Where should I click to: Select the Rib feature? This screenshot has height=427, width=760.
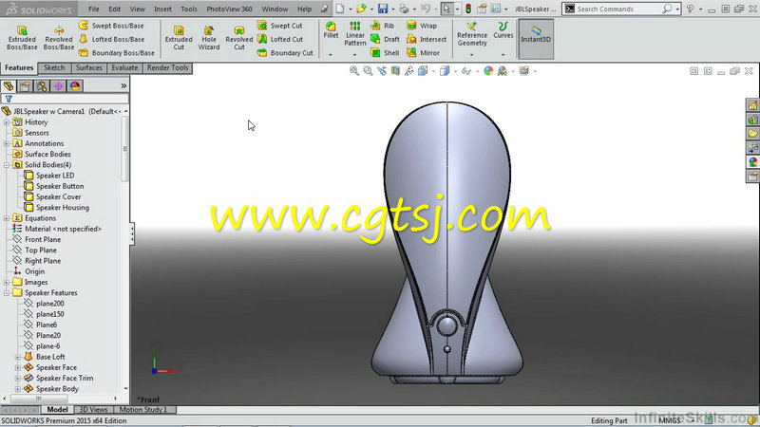coord(383,26)
